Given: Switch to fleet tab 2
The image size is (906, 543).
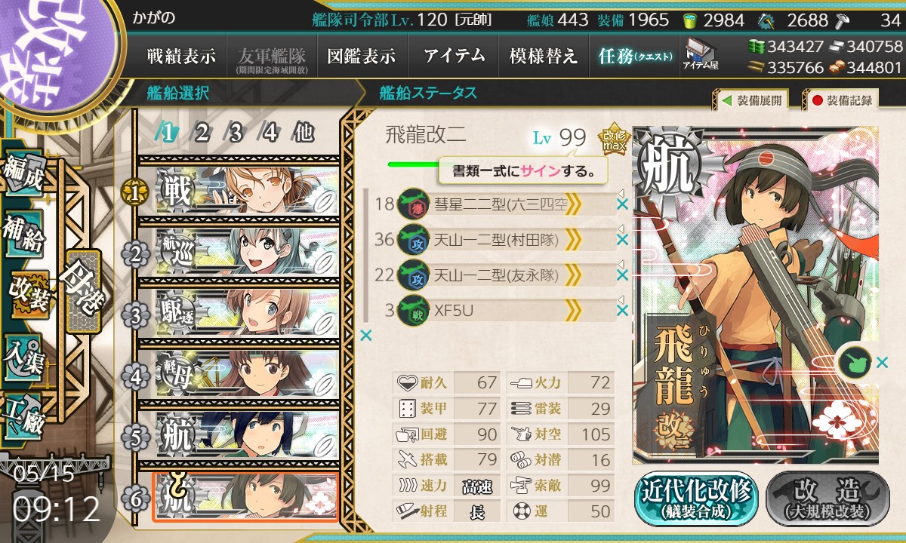Looking at the screenshot, I should click(x=202, y=133).
